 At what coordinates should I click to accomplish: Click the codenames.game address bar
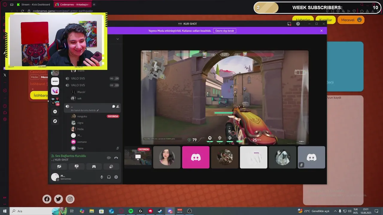pyautogui.click(x=63, y=11)
